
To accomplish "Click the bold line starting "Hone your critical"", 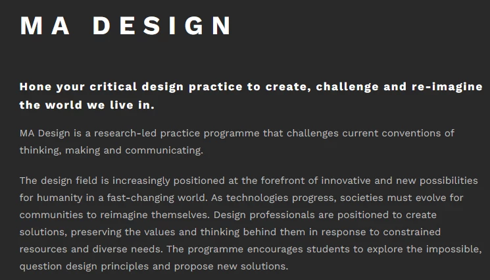I will click(x=251, y=87).
